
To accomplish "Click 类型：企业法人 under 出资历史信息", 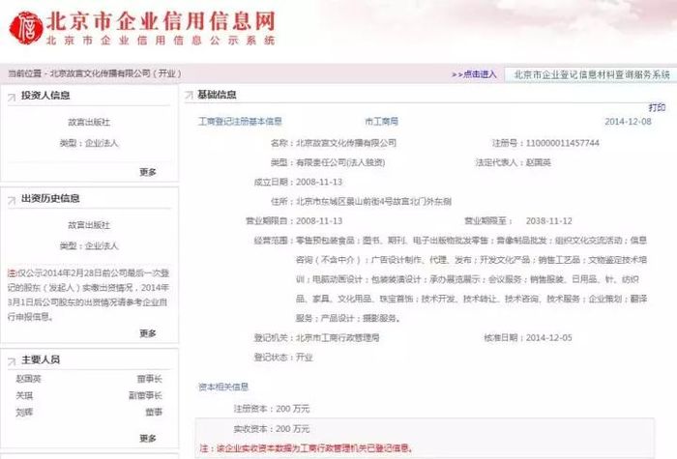I will 89,245.
